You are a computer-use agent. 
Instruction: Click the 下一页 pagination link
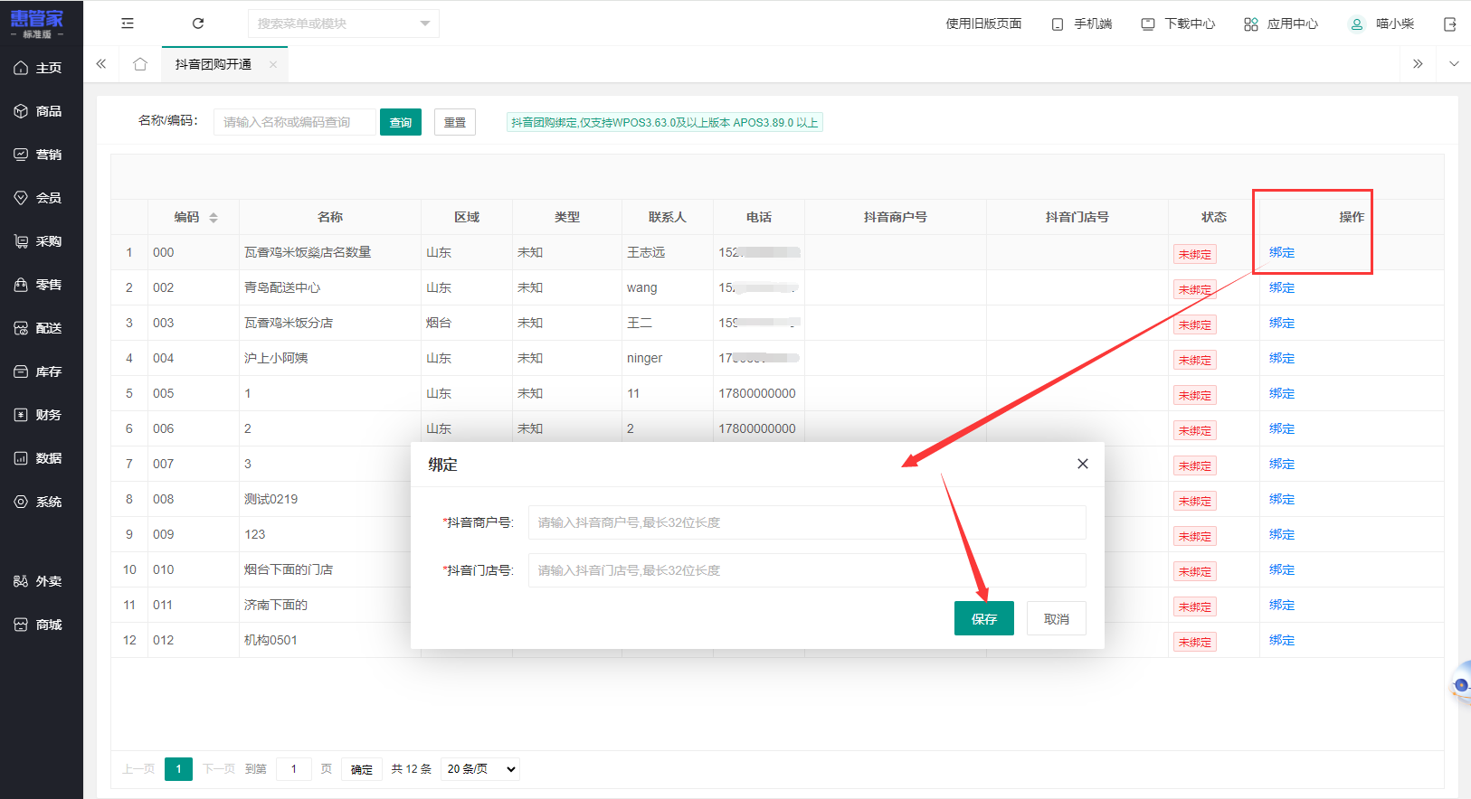click(x=219, y=769)
